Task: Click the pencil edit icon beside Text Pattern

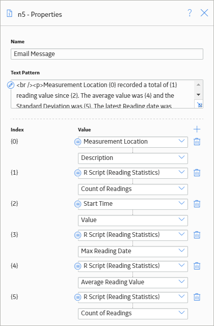Action: 11,85
